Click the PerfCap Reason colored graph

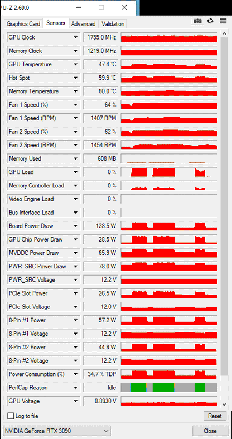pyautogui.click(x=169, y=388)
